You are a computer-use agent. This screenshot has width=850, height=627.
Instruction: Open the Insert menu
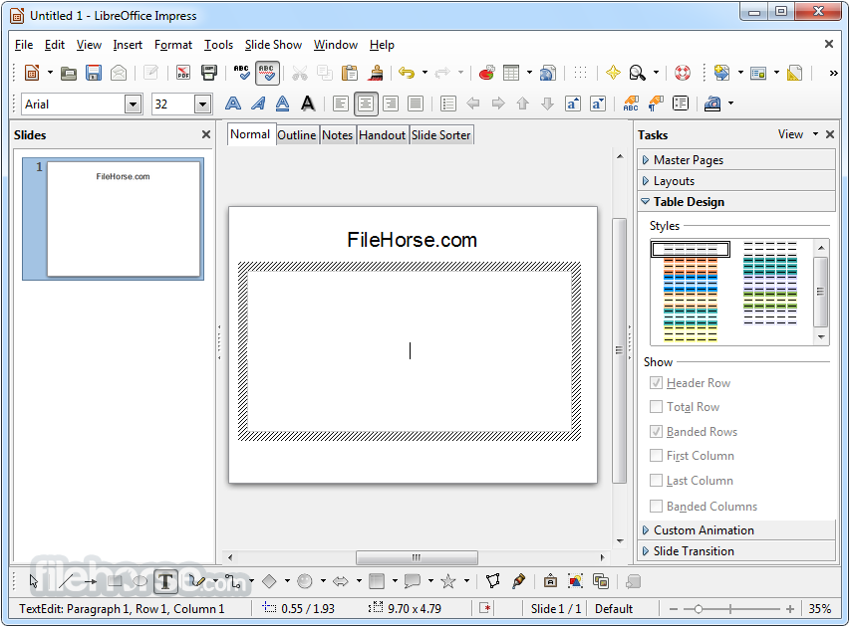[128, 45]
